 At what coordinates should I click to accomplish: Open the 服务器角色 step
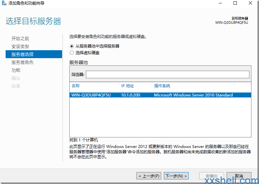[x=22, y=62]
